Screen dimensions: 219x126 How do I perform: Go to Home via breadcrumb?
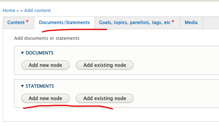pos(9,11)
